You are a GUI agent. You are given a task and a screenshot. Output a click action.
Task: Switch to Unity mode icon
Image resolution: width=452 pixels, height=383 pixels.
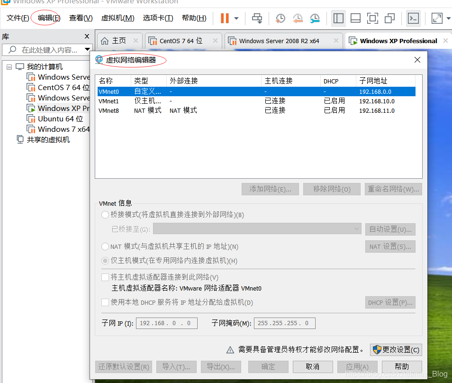(x=390, y=18)
